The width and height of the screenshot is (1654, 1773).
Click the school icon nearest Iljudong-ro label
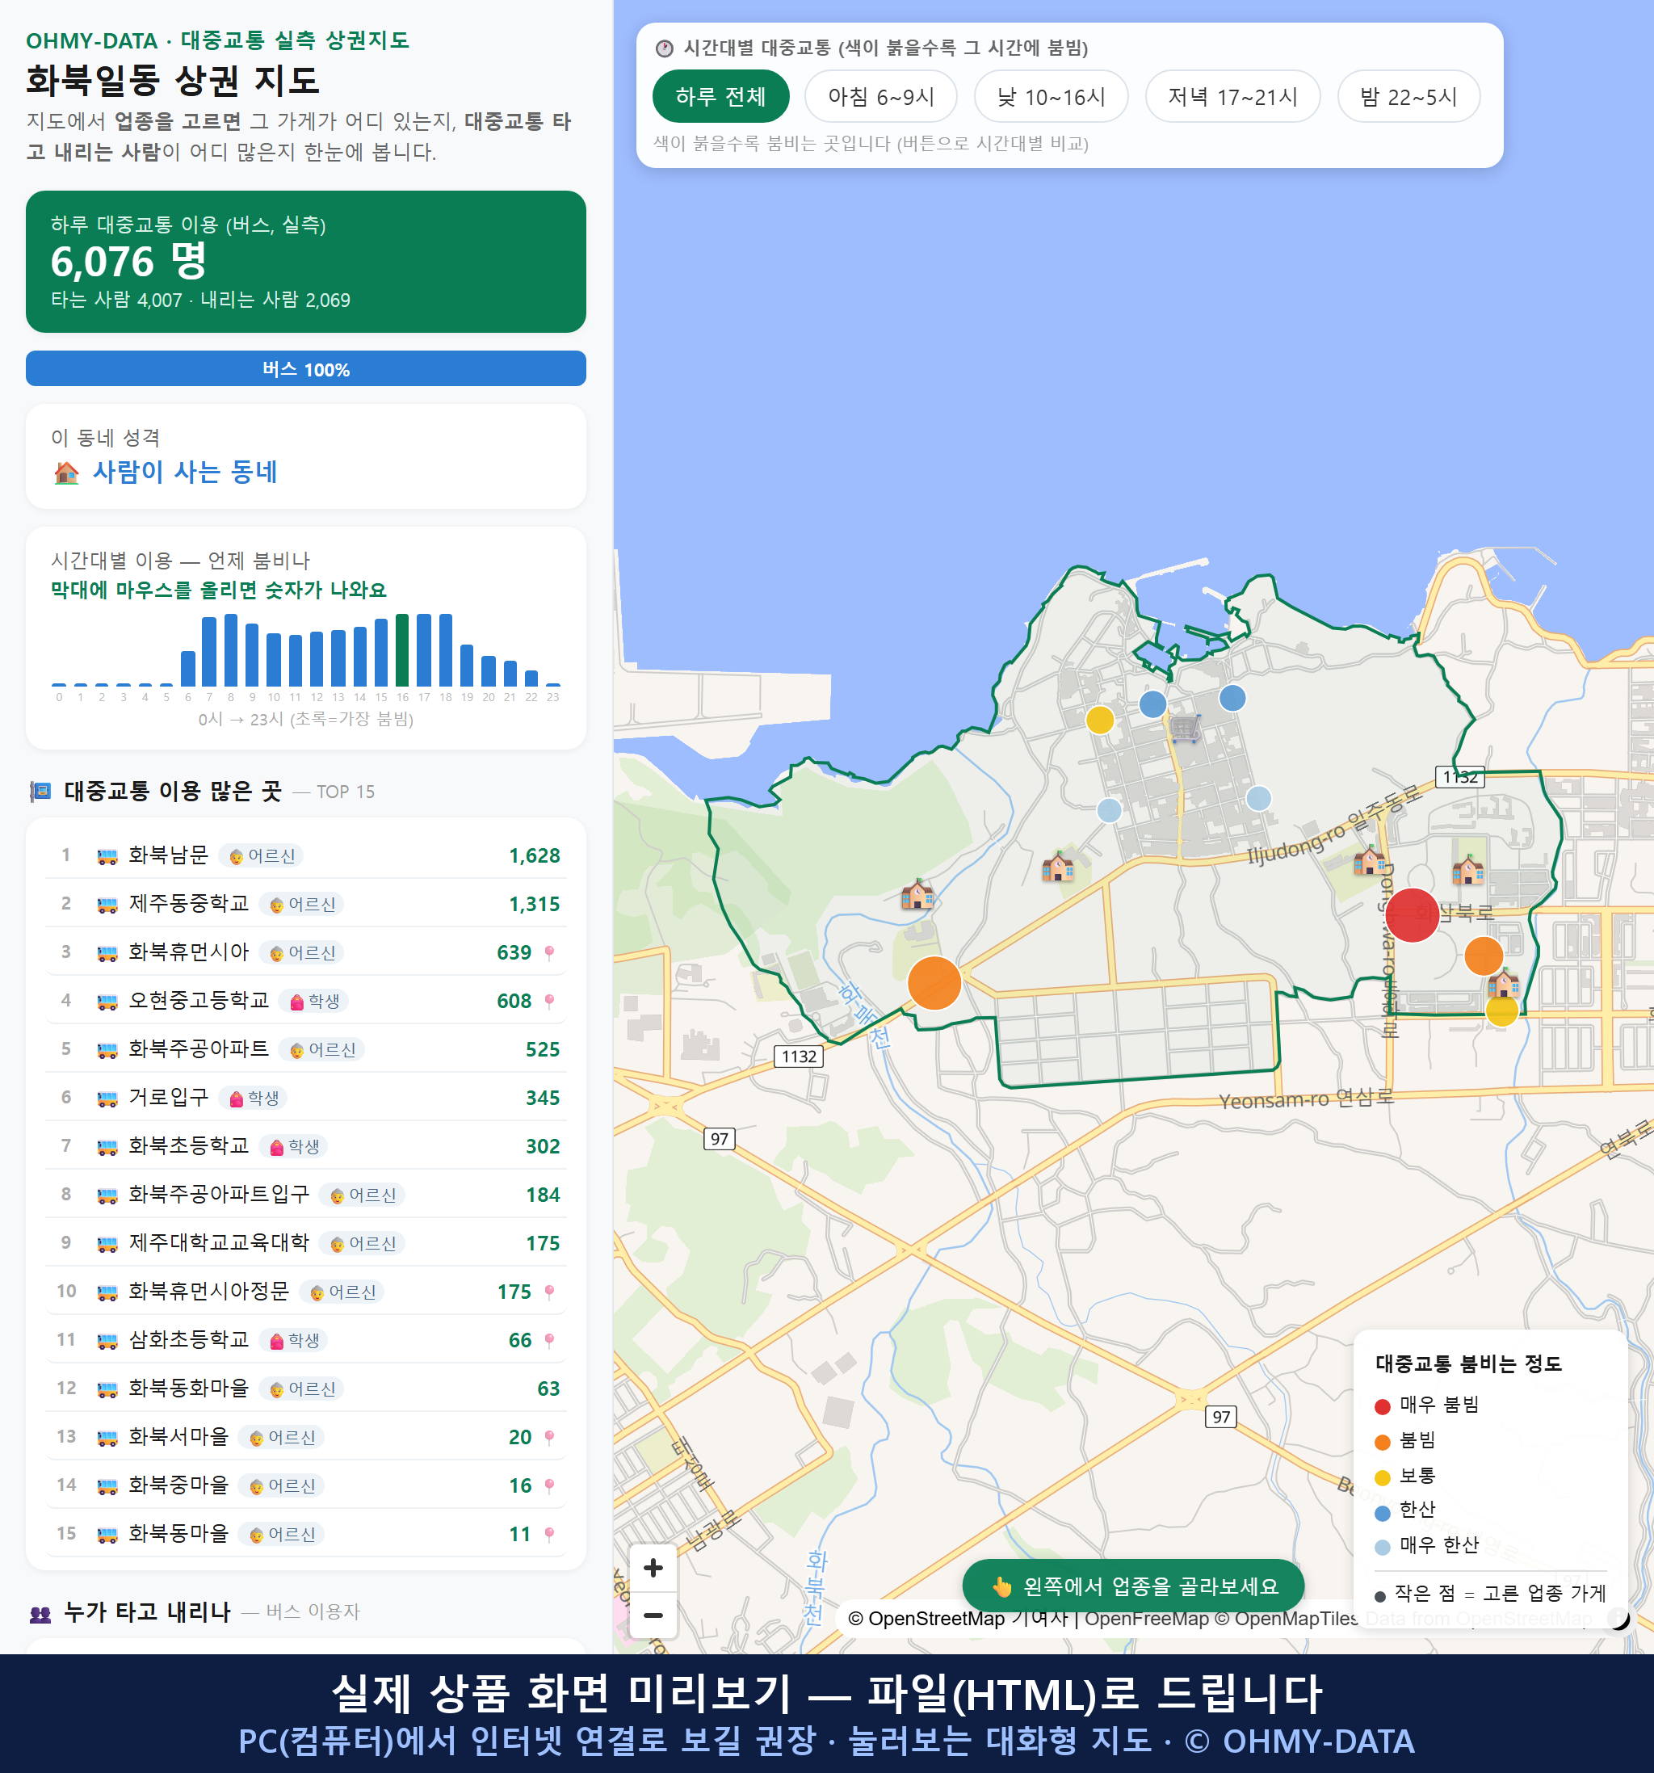pos(1369,860)
